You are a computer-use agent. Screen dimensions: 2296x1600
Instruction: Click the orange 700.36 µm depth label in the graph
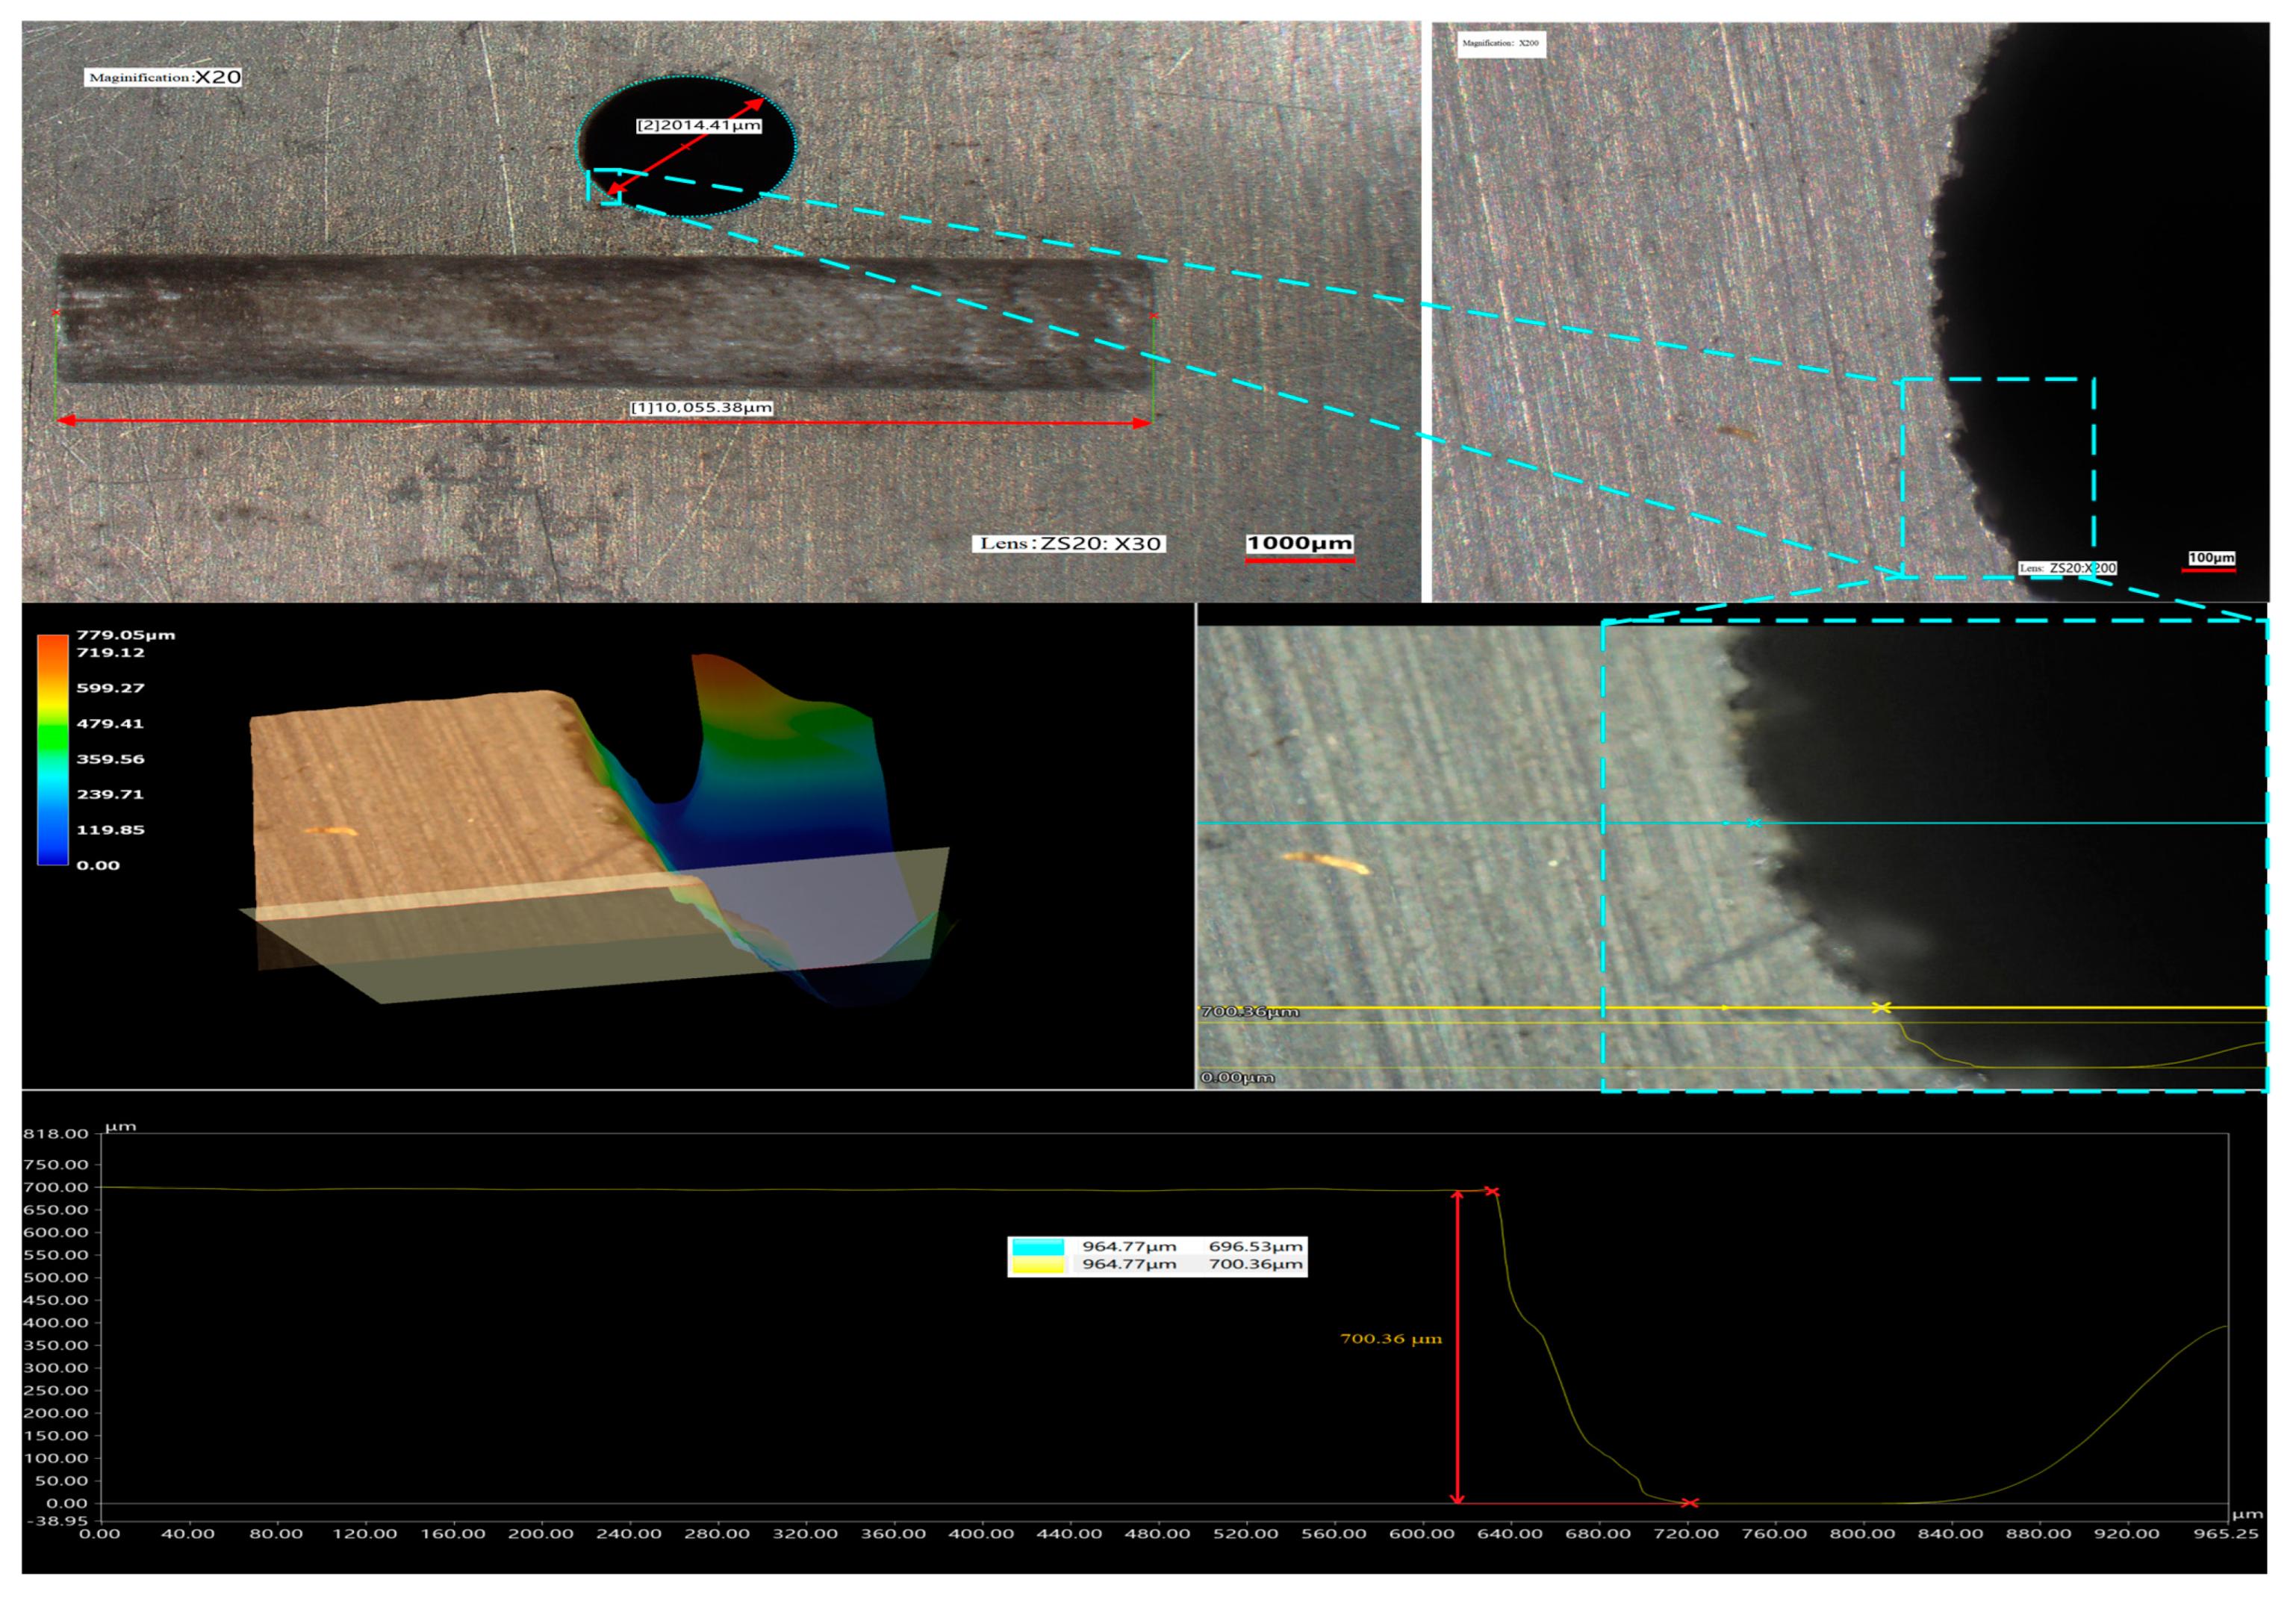click(1390, 1338)
